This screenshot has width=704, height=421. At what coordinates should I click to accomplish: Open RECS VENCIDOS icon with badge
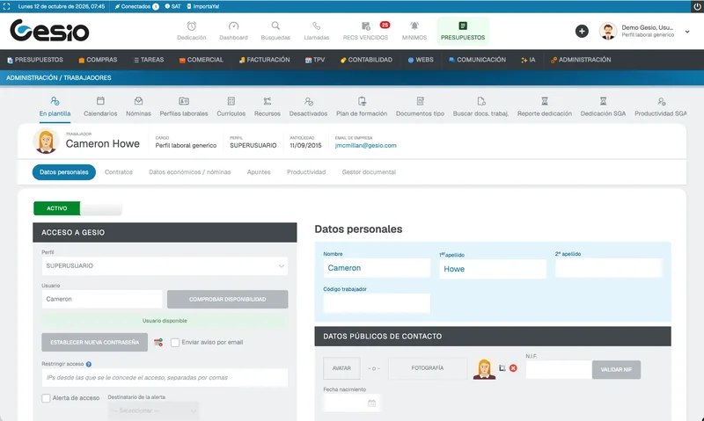point(366,26)
